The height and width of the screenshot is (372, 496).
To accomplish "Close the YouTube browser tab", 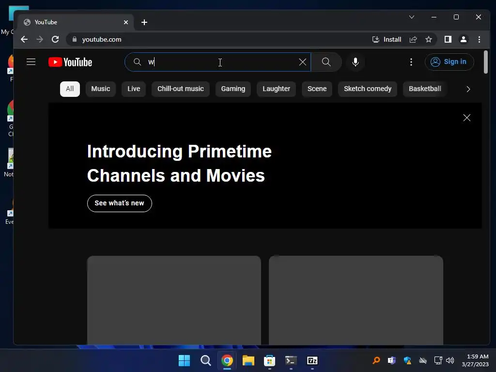I will [126, 22].
